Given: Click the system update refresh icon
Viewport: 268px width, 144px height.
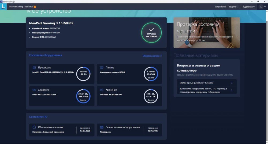Looking at the screenshot, I should (x=34, y=127).
